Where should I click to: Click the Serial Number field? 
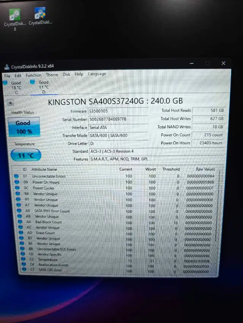pos(118,119)
